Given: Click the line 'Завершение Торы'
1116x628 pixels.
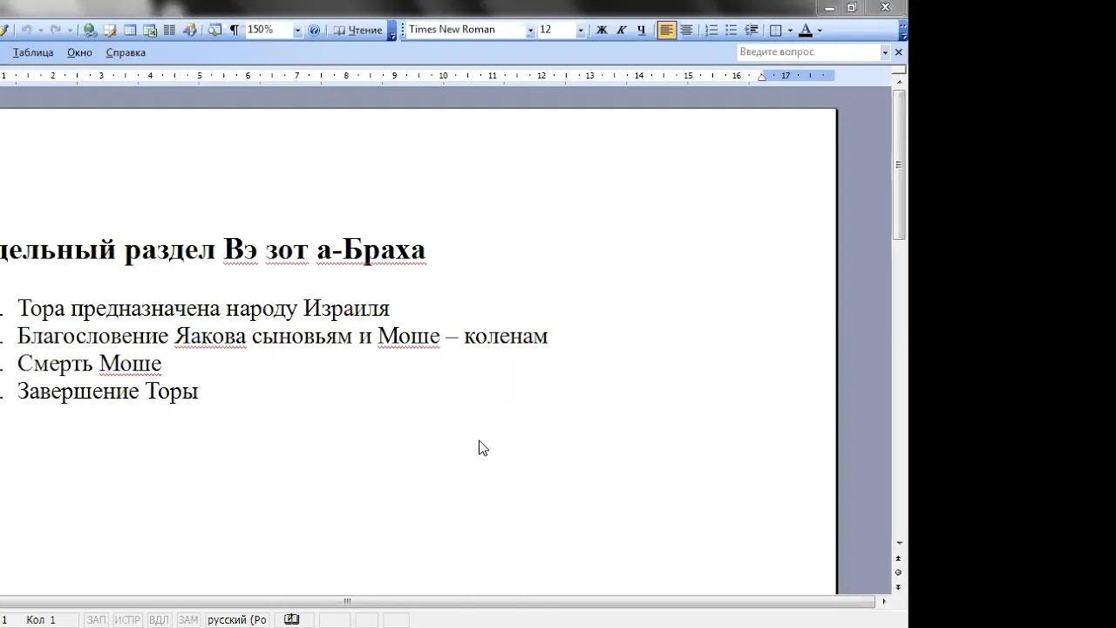Looking at the screenshot, I should [107, 392].
